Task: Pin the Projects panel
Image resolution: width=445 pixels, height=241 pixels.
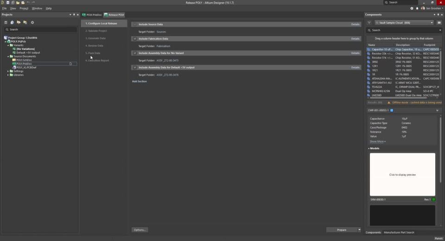Action: coord(74,15)
